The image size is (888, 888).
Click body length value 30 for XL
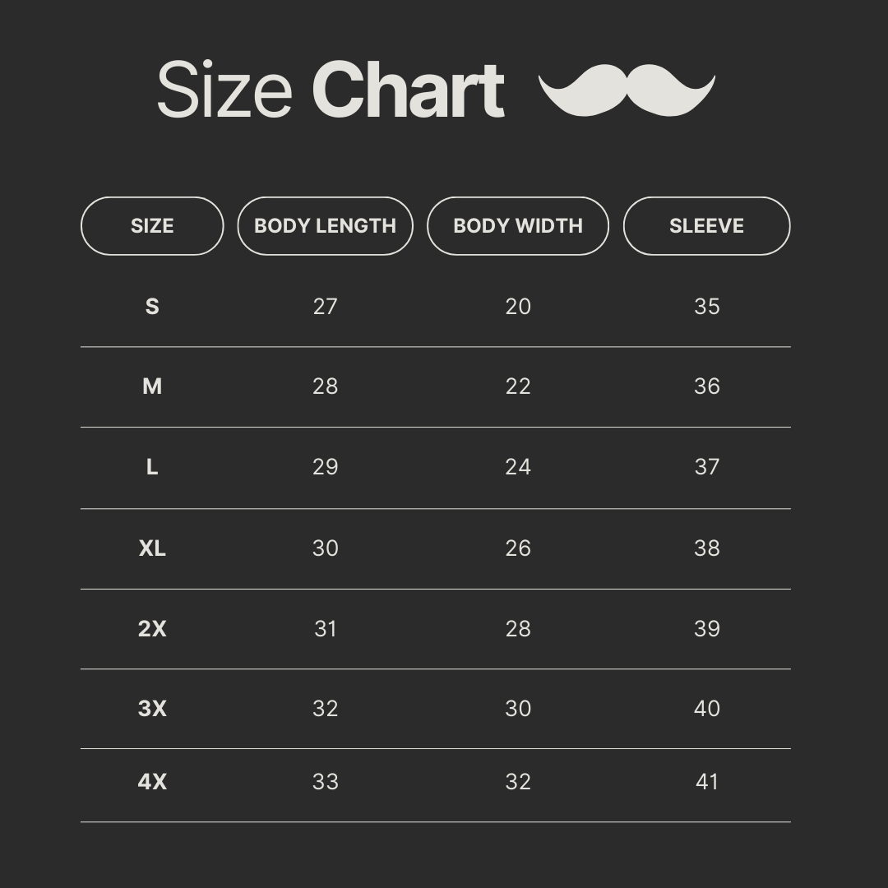click(x=325, y=548)
